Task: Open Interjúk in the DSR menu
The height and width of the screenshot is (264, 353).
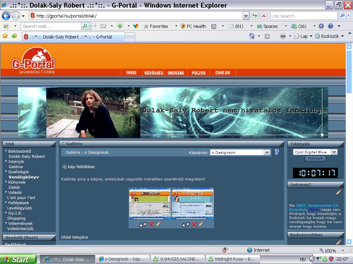Action: [16, 162]
